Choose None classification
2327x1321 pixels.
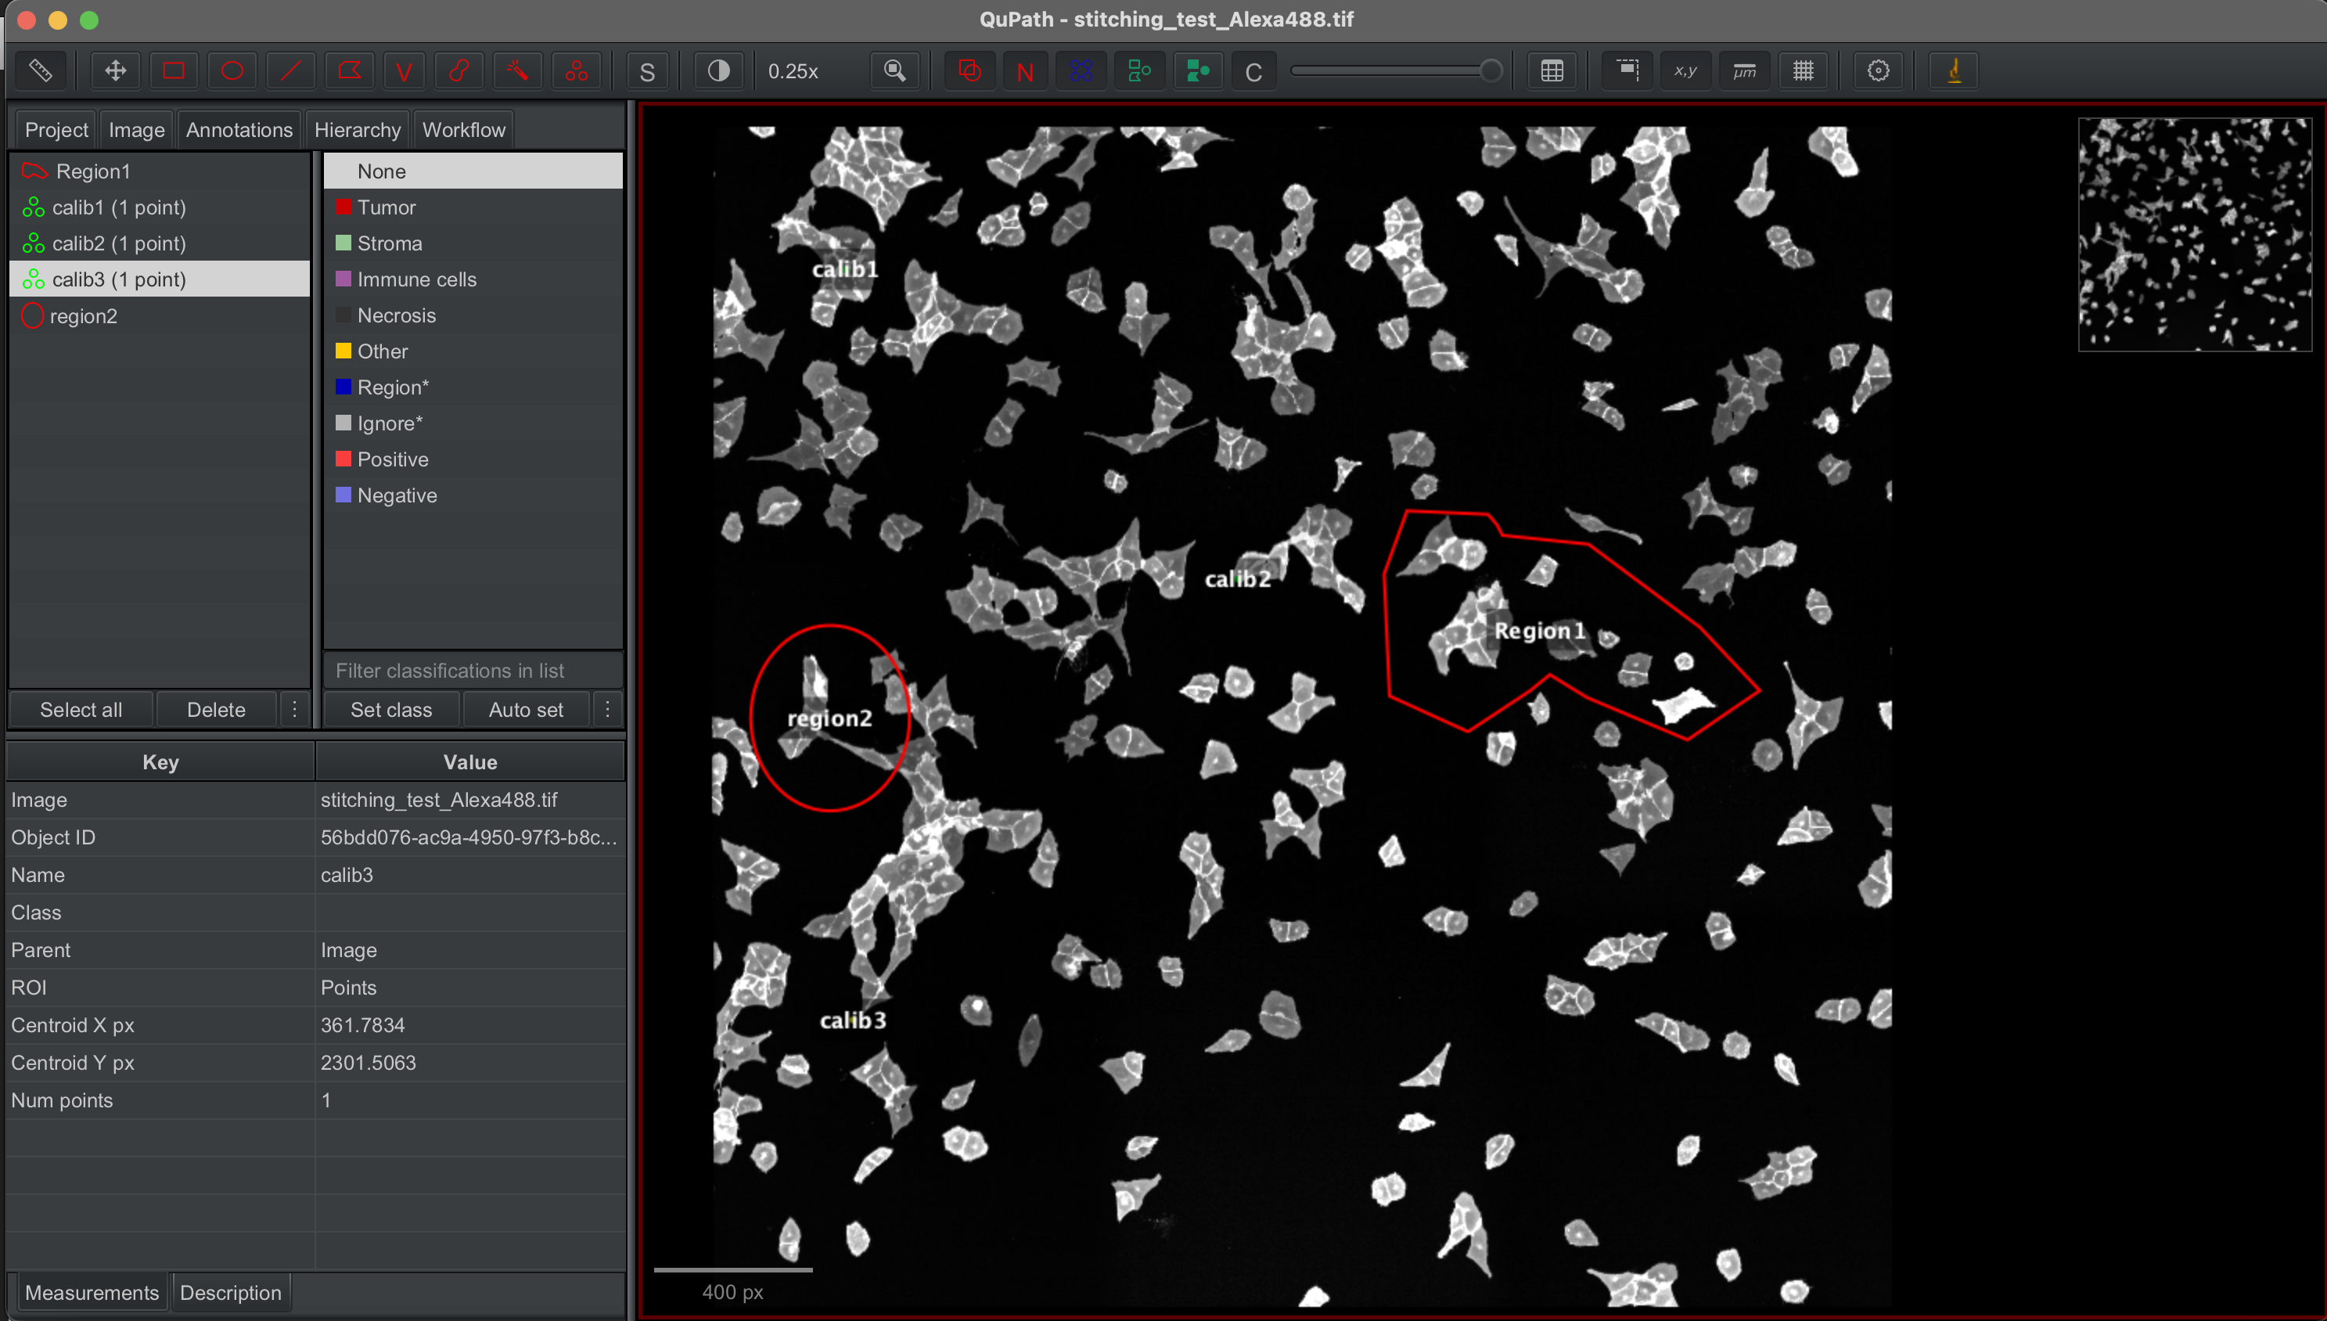[x=473, y=171]
